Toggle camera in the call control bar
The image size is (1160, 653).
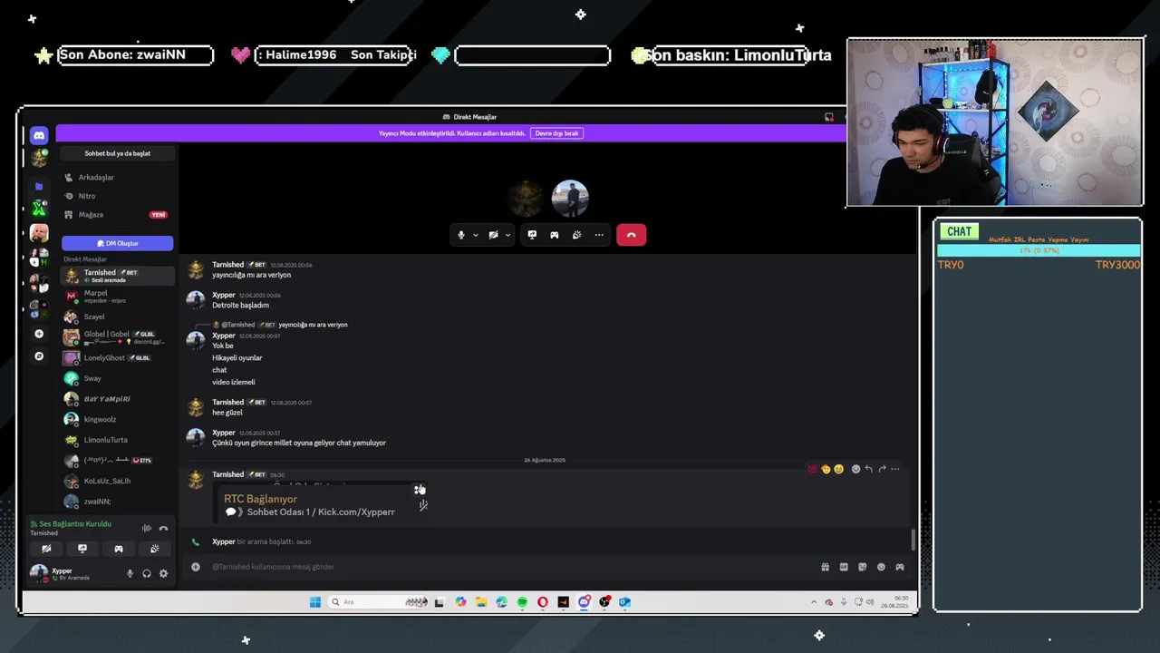(x=493, y=235)
